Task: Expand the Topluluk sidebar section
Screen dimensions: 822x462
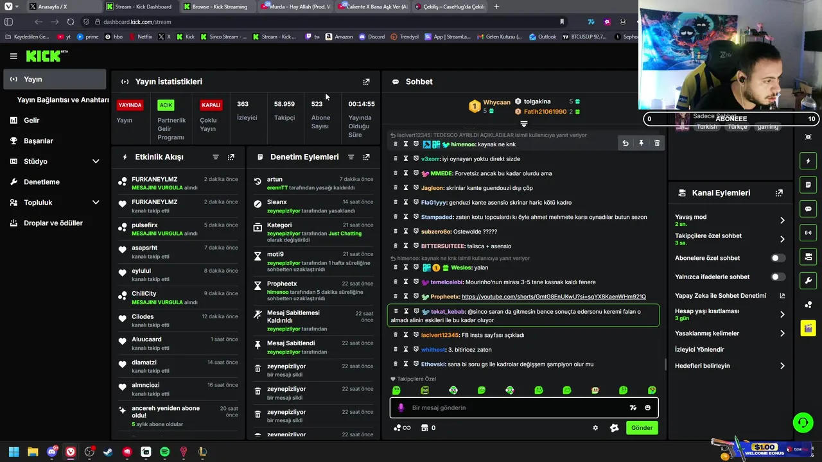Action: [x=96, y=202]
